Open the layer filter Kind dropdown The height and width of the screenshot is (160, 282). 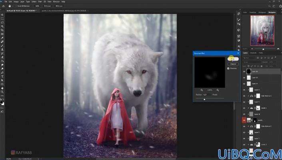coord(249,58)
